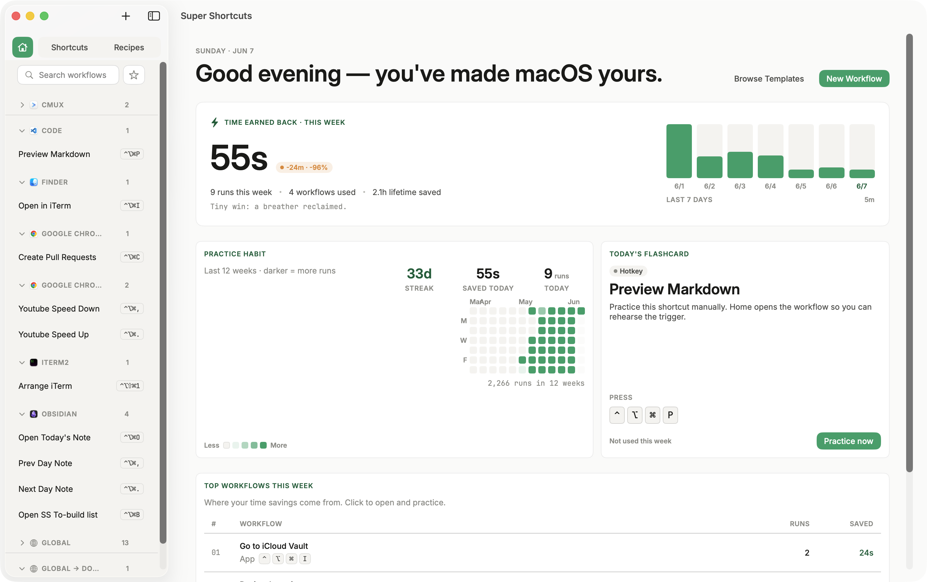Viewport: 927px width, 582px height.
Task: Collapse the FINDER group
Action: [22, 182]
